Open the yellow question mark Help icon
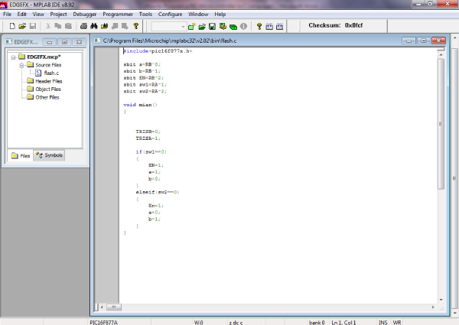Screen dimensions: 459x325 click(135, 26)
